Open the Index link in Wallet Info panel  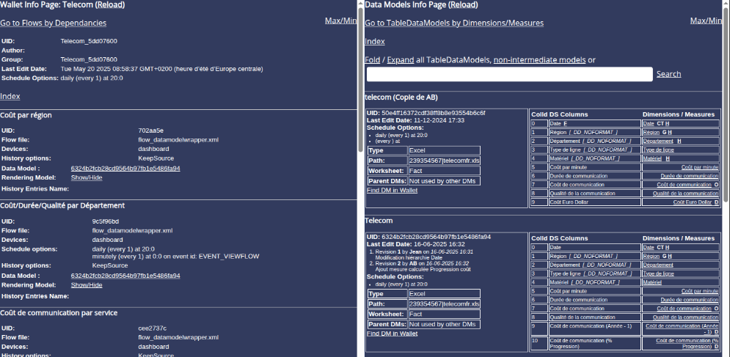(10, 96)
